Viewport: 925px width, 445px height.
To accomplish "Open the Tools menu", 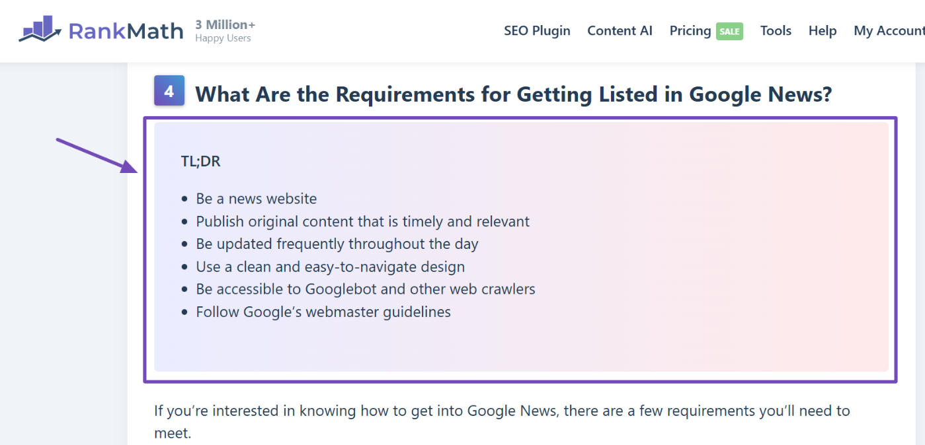I will pyautogui.click(x=775, y=30).
